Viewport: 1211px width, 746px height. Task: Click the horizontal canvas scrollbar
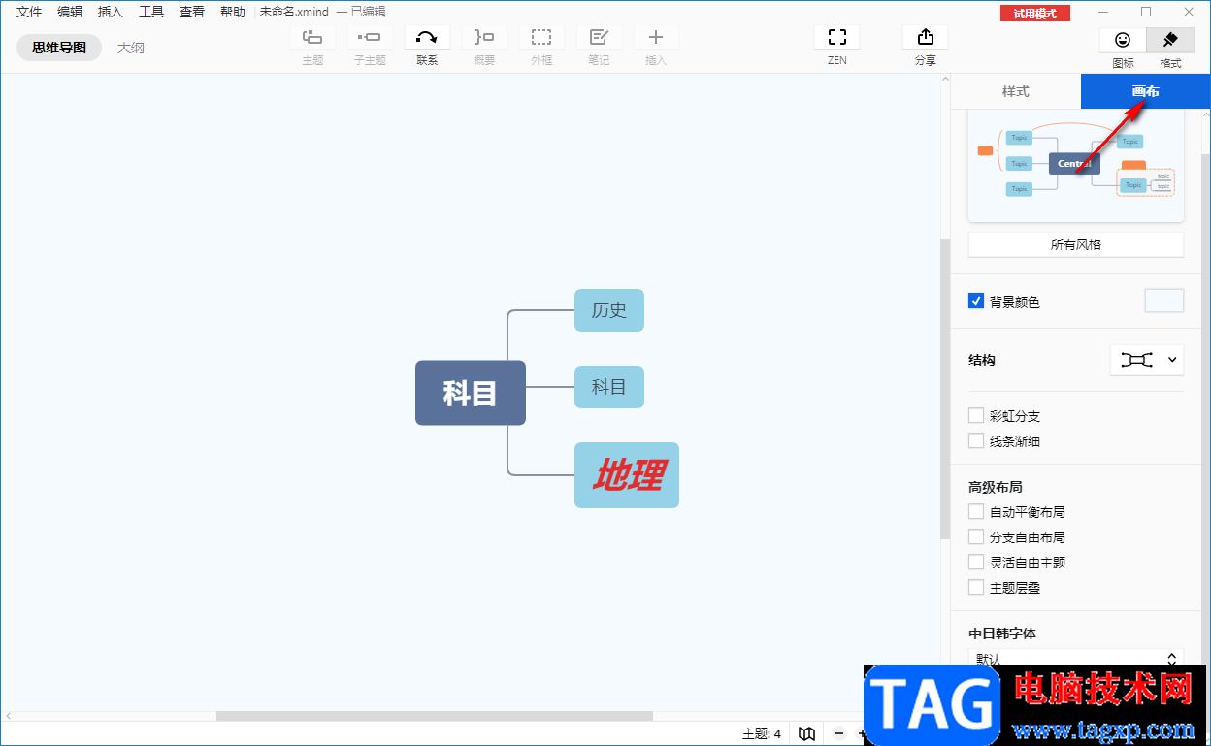click(434, 716)
